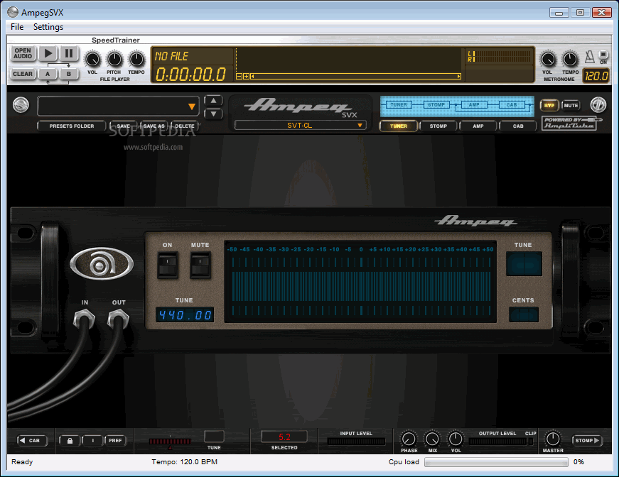Switch to the STOMP tab
This screenshot has height=477, width=619.
pos(438,126)
